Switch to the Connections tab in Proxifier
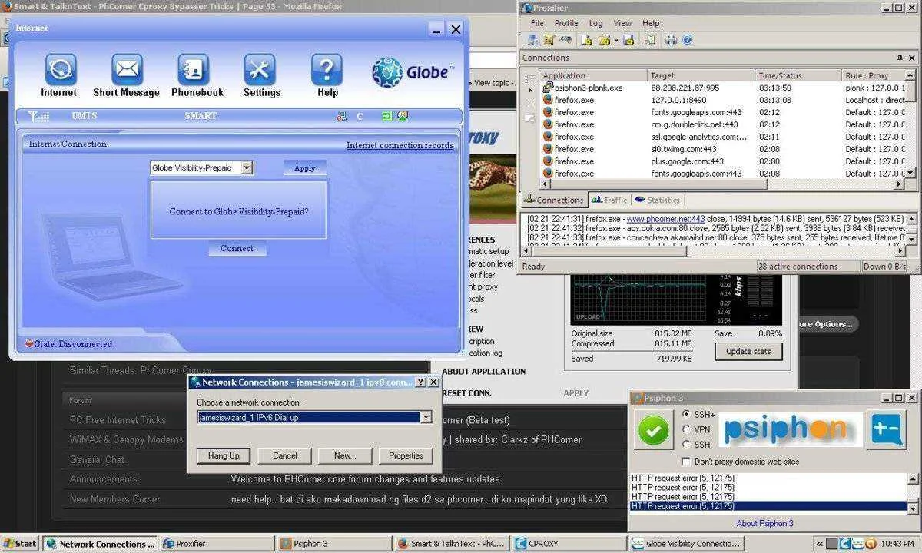The width and height of the screenshot is (922, 553). click(554, 200)
